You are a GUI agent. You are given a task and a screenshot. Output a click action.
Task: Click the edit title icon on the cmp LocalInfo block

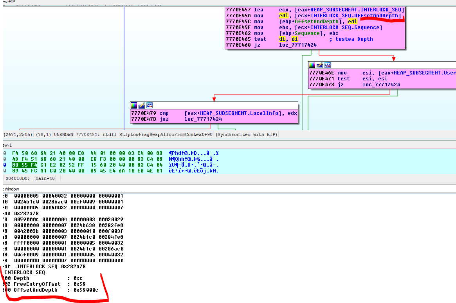(142, 105)
